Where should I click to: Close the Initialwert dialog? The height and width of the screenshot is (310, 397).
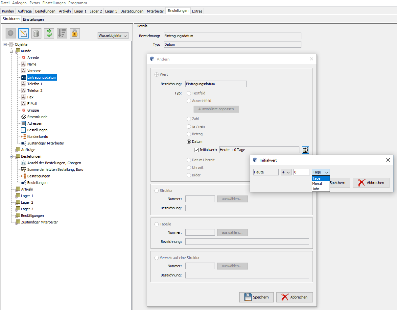pos(388,160)
